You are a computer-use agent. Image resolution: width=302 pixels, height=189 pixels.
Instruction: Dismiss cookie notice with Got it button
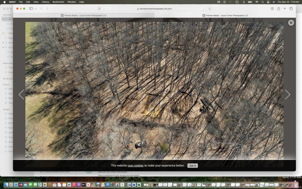tap(193, 166)
